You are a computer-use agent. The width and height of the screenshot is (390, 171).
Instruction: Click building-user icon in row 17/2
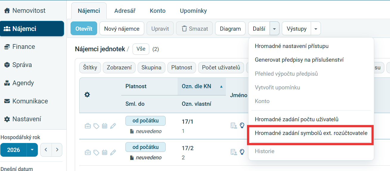coord(234,152)
